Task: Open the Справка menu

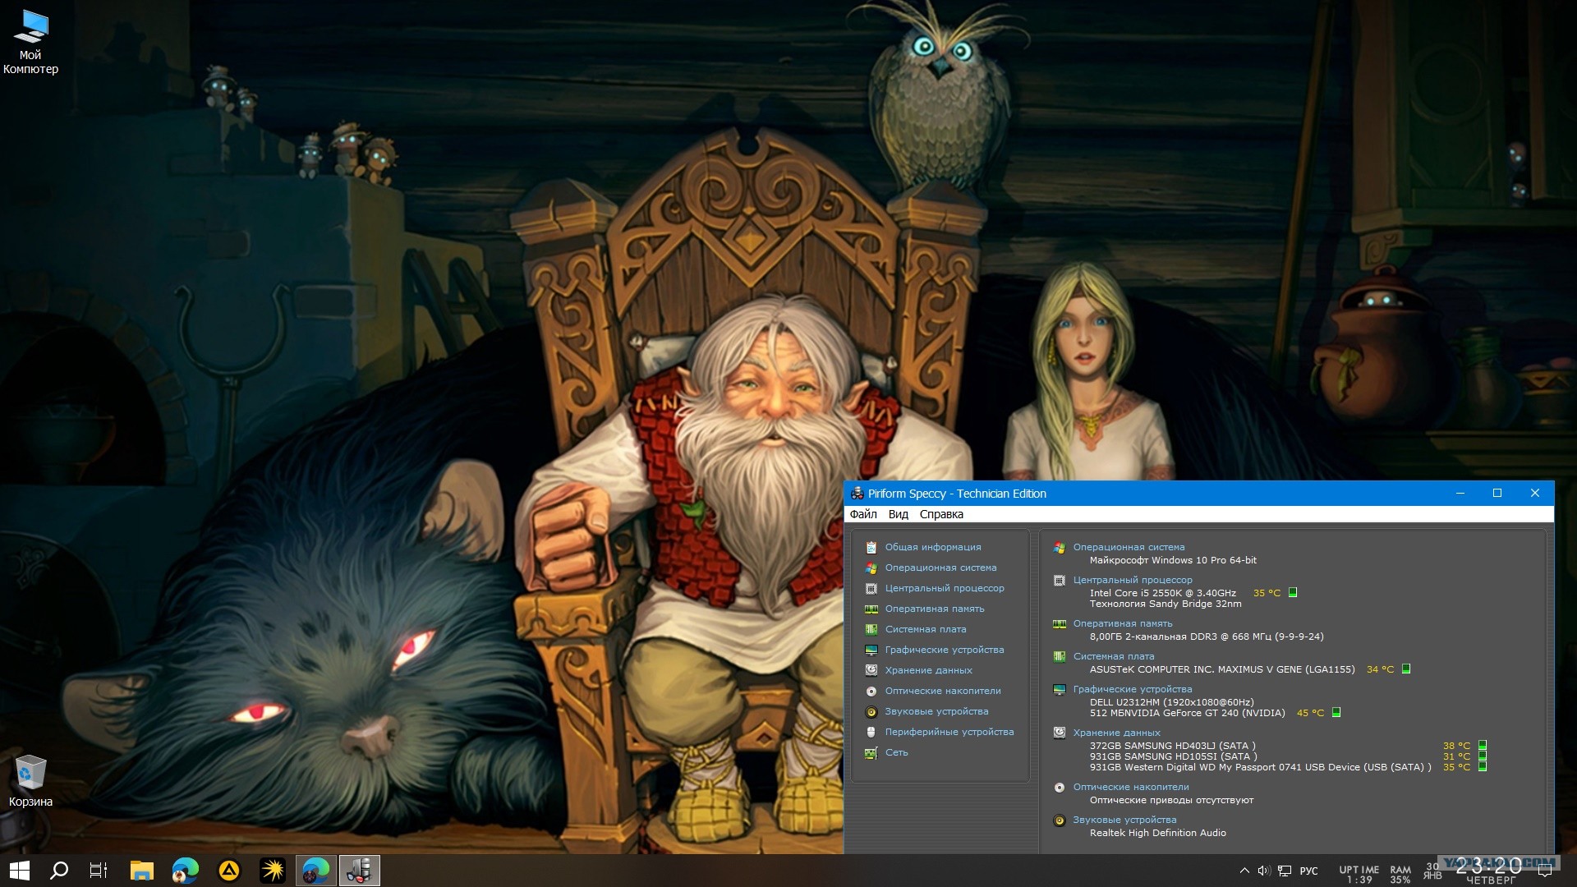Action: (x=941, y=514)
